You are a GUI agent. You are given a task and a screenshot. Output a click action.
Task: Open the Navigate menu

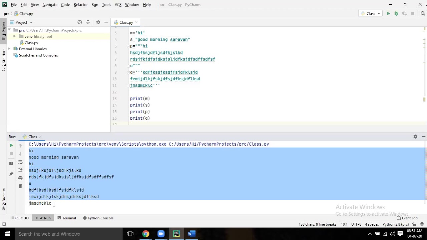50,5
